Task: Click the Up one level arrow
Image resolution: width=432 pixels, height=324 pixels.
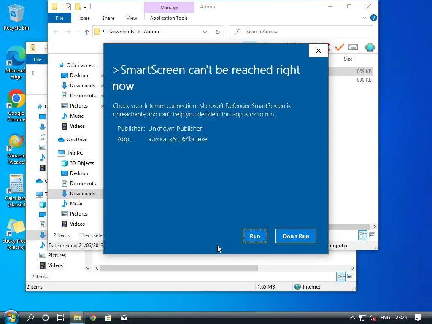Action: 87,32
